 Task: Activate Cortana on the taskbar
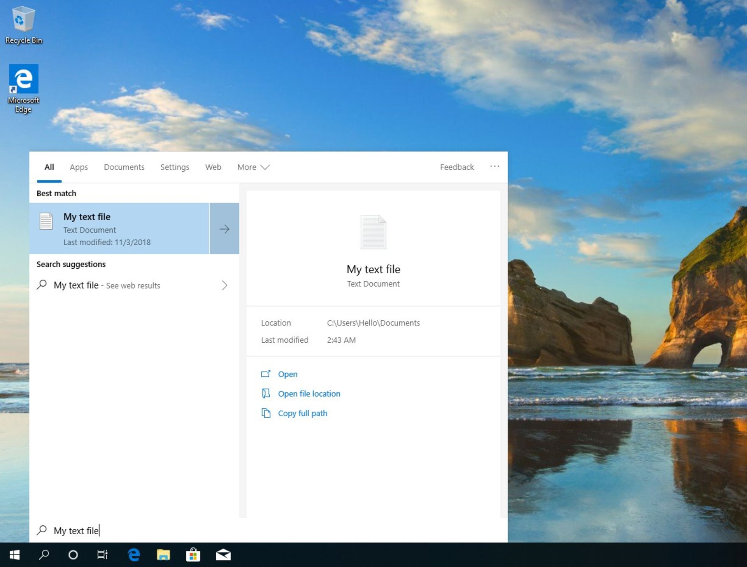pyautogui.click(x=73, y=555)
